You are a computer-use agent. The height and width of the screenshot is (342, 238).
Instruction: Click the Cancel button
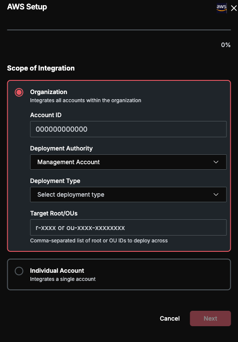click(x=170, y=318)
